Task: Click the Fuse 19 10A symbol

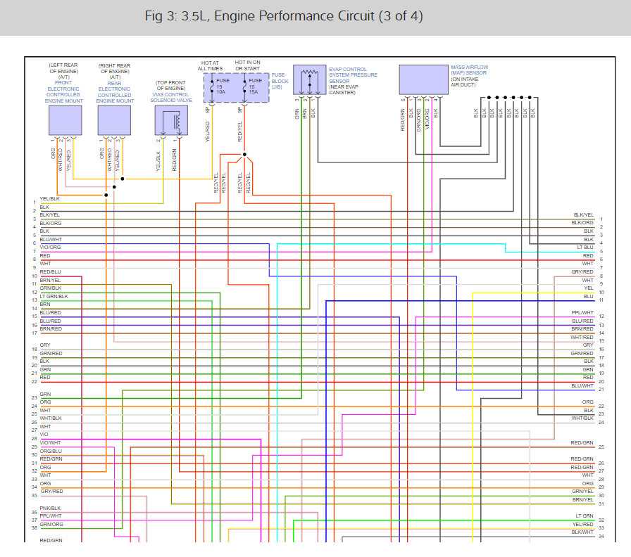Action: [212, 87]
